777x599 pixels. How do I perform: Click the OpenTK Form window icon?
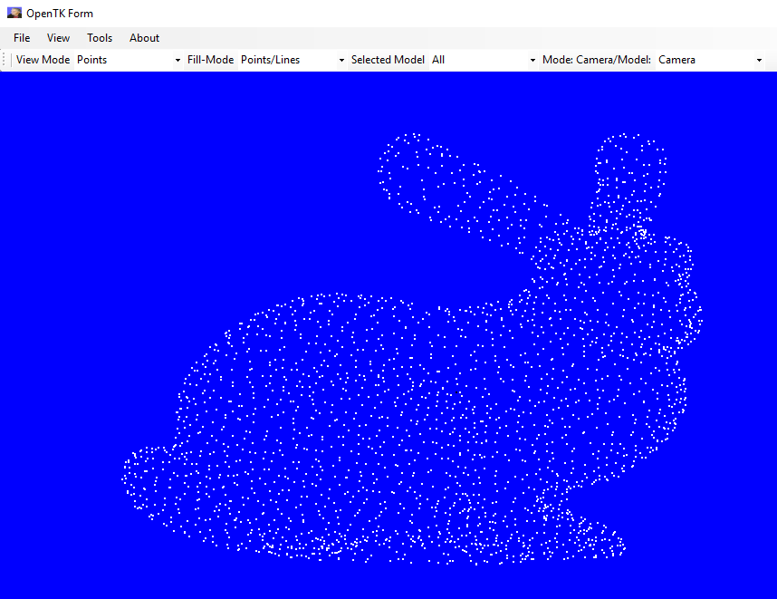click(14, 13)
